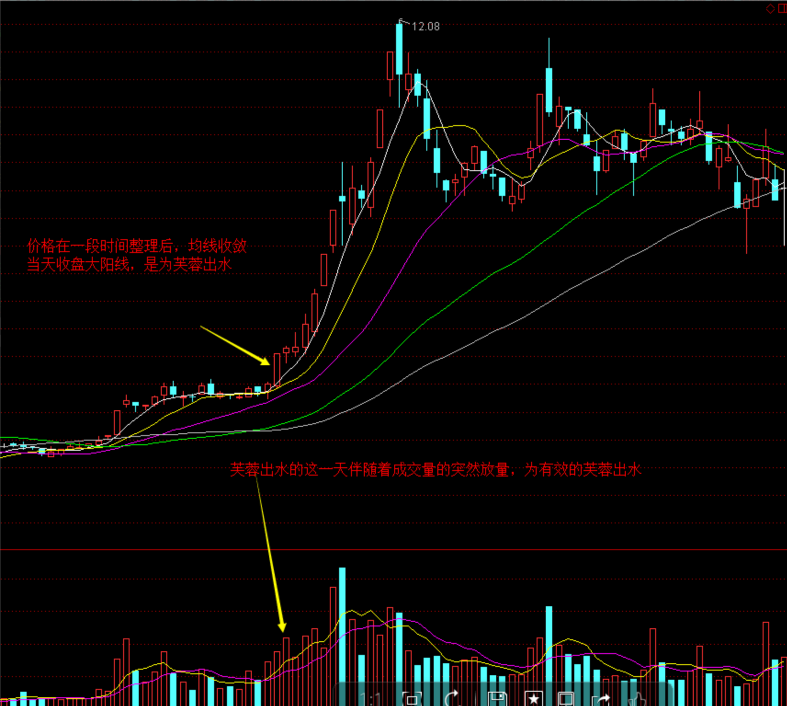Click the thumbs-up like icon
This screenshot has height=706, width=787.
[x=638, y=699]
